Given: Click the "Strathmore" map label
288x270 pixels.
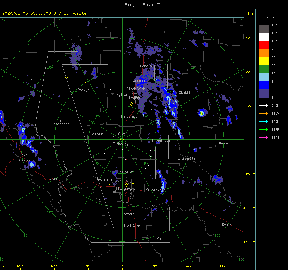Looking at the screenshot, I should [x=156, y=190].
